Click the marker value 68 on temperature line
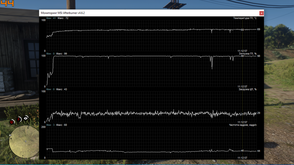Image resolution: width=294 pixels, height=165 pixels. (x=242, y=30)
